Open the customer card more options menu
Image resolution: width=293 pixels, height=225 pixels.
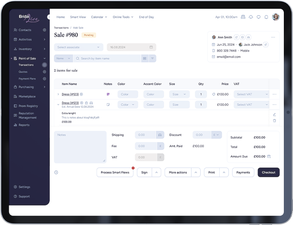273,37
